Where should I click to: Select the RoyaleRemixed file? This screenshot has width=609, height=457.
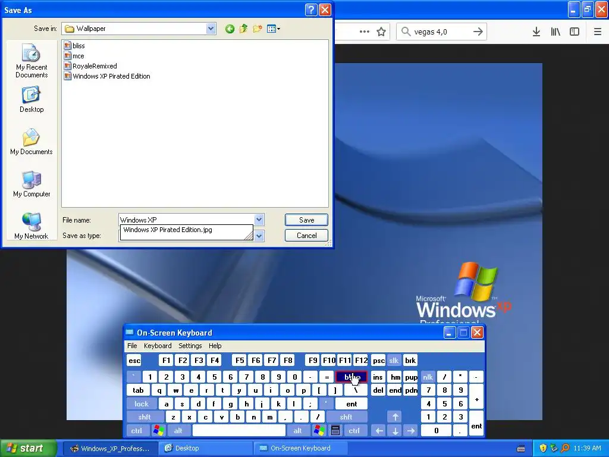(90, 66)
